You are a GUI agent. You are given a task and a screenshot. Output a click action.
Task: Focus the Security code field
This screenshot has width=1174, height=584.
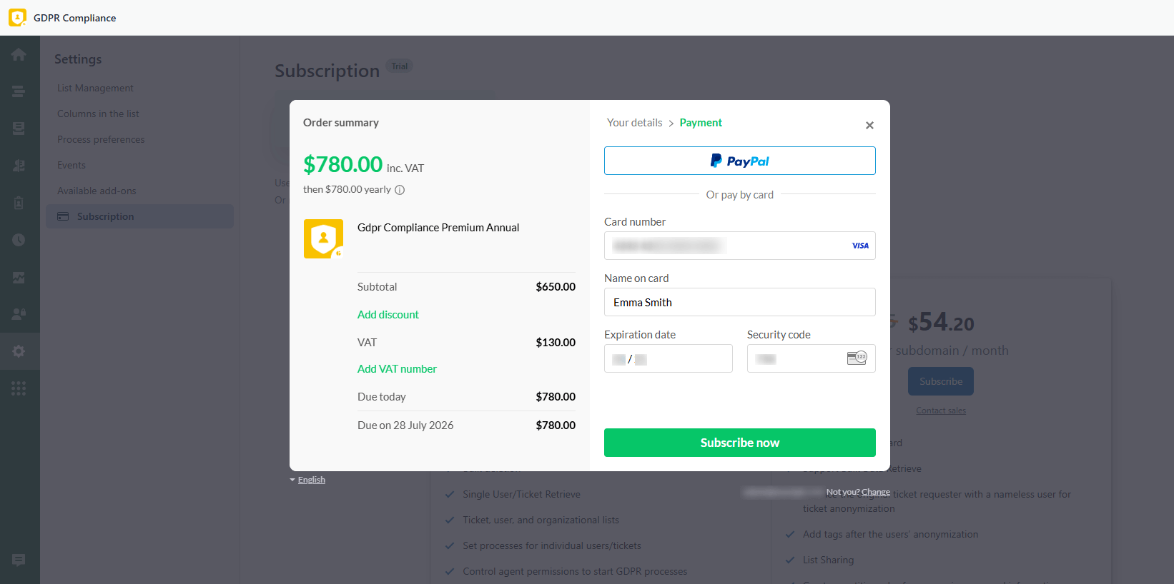tap(812, 358)
